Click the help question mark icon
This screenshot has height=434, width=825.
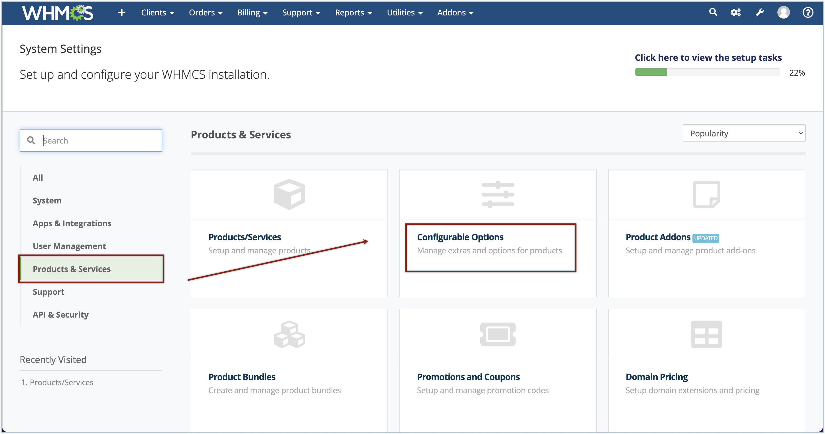[x=808, y=13]
